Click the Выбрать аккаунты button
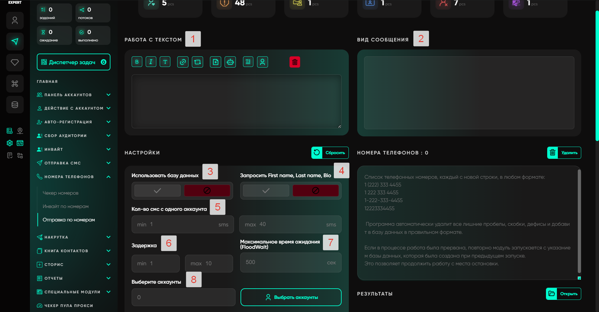This screenshot has height=312, width=599. pyautogui.click(x=291, y=297)
